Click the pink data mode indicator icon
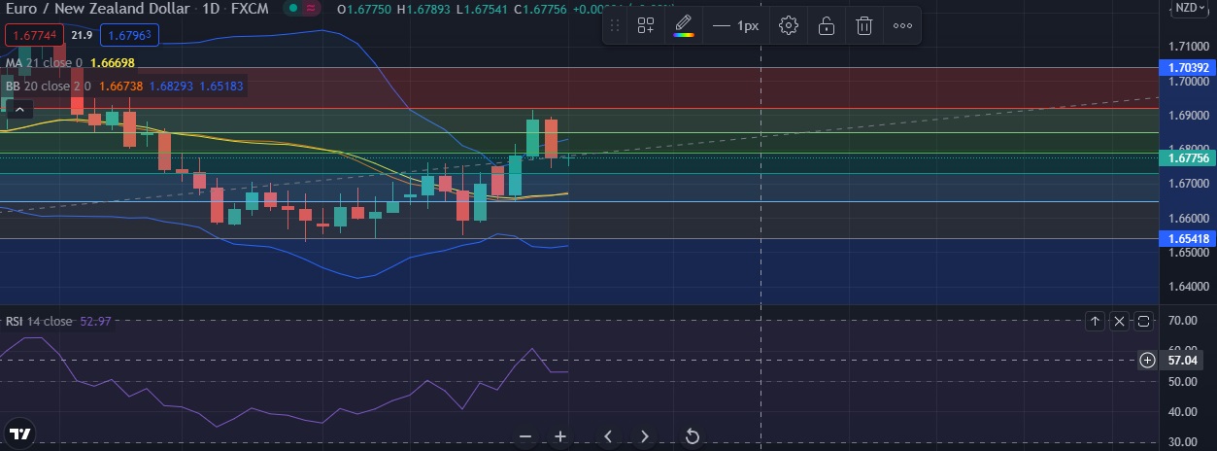Viewport: 1217px width, 451px height. pyautogui.click(x=312, y=8)
